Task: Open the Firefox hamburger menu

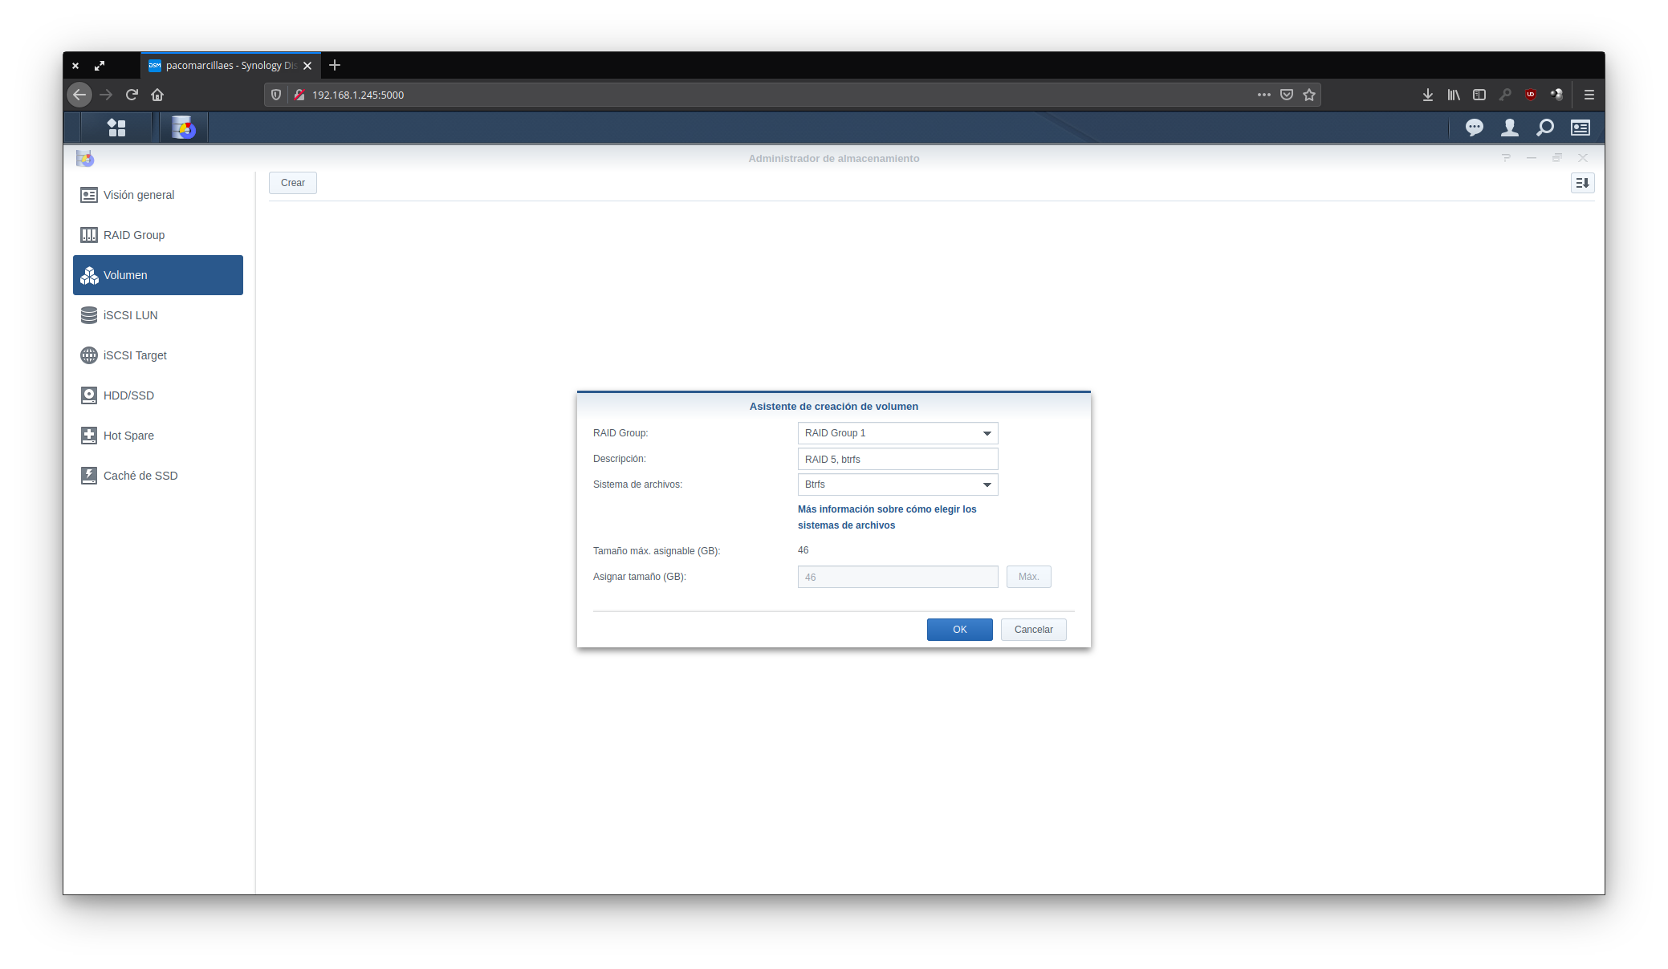Action: click(1589, 95)
